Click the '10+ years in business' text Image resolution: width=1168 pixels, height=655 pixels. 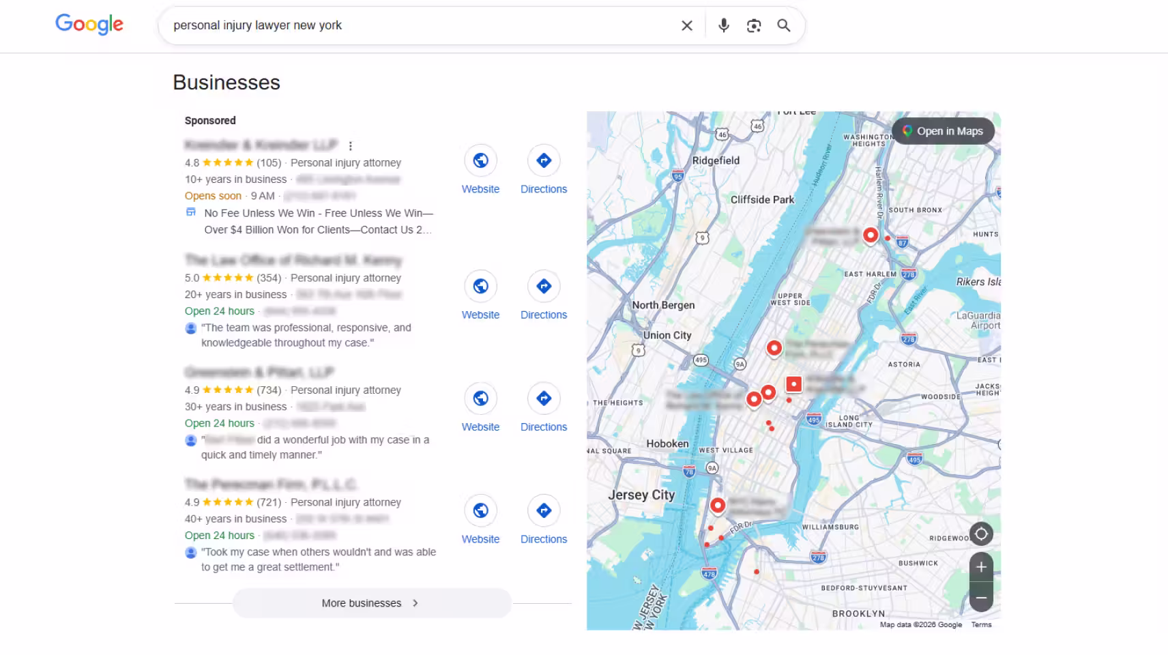tap(236, 179)
